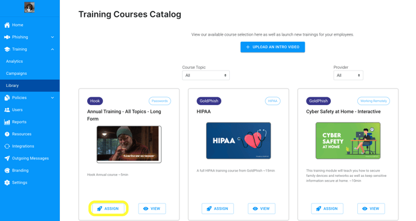416x221 pixels.
Task: Click rocket icon on HIPAA Assign button
Action: tap(209, 208)
